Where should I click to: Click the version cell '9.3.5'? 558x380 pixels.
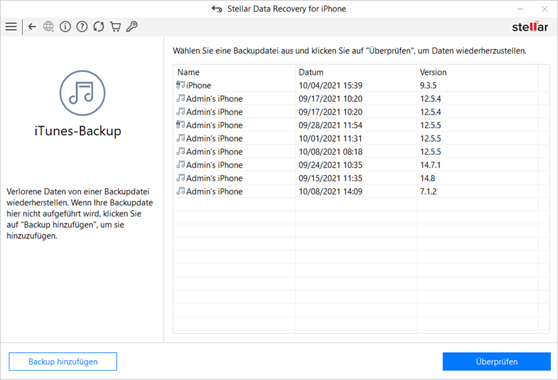coord(428,85)
